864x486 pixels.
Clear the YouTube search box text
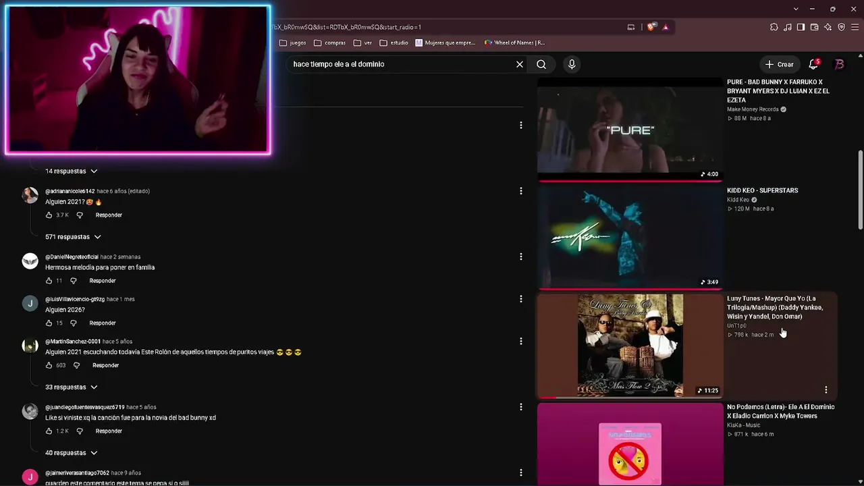pos(520,64)
